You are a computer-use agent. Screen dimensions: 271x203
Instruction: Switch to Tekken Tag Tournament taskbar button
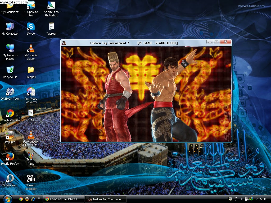(x=106, y=199)
